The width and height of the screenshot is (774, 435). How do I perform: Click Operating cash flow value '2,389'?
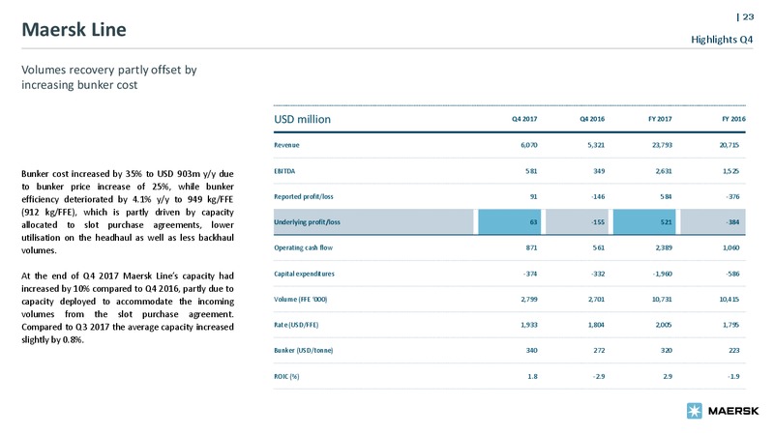(x=664, y=247)
